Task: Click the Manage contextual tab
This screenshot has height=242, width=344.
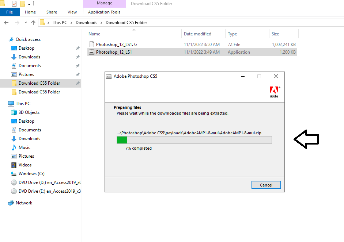Action: 105,3
